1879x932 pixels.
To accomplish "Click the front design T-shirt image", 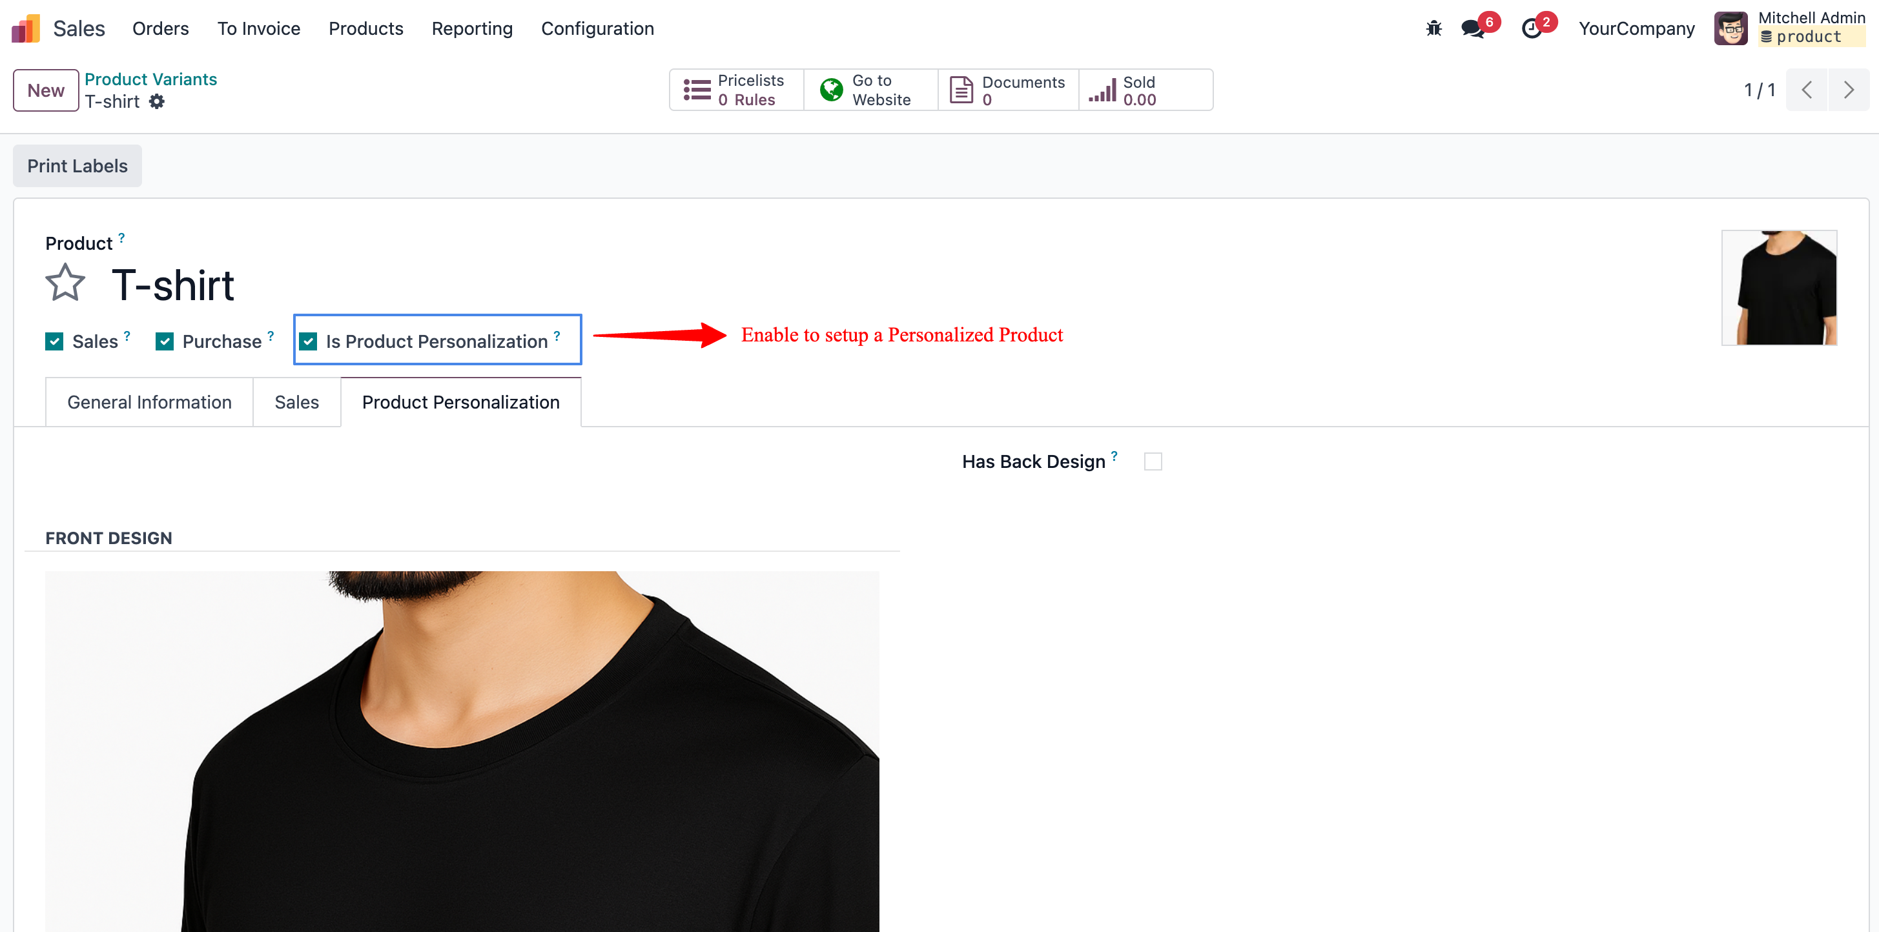I will 462,751.
